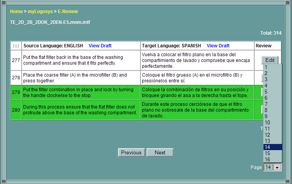
Task: Click segment number 277 in the table
Action: pos(16,60)
